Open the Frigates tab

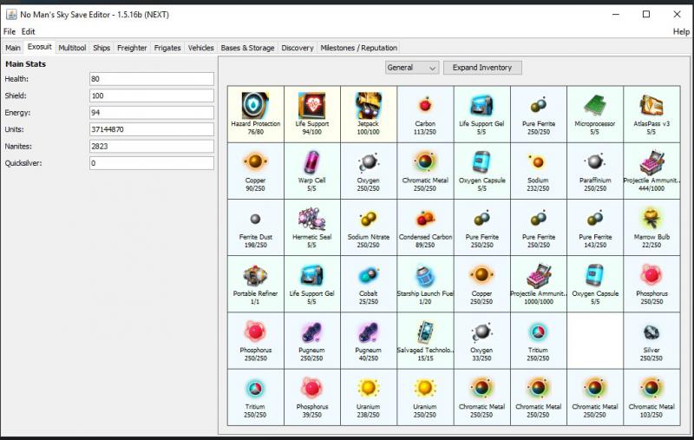click(167, 48)
